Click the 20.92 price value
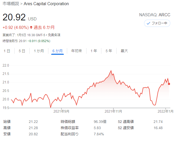Screen dimensions: 177x141 pos(14,17)
